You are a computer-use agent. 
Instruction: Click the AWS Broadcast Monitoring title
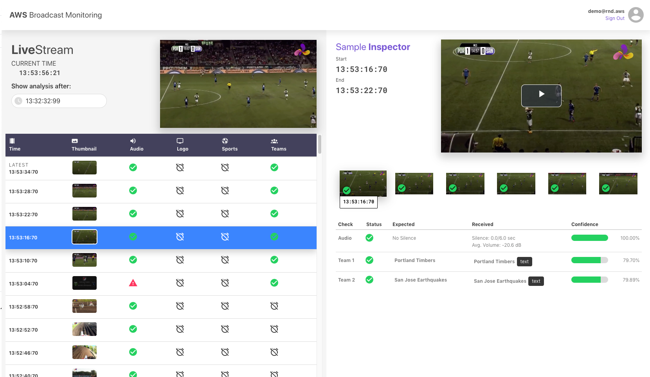click(x=56, y=15)
